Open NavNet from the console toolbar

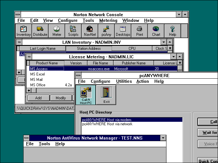click(90, 31)
